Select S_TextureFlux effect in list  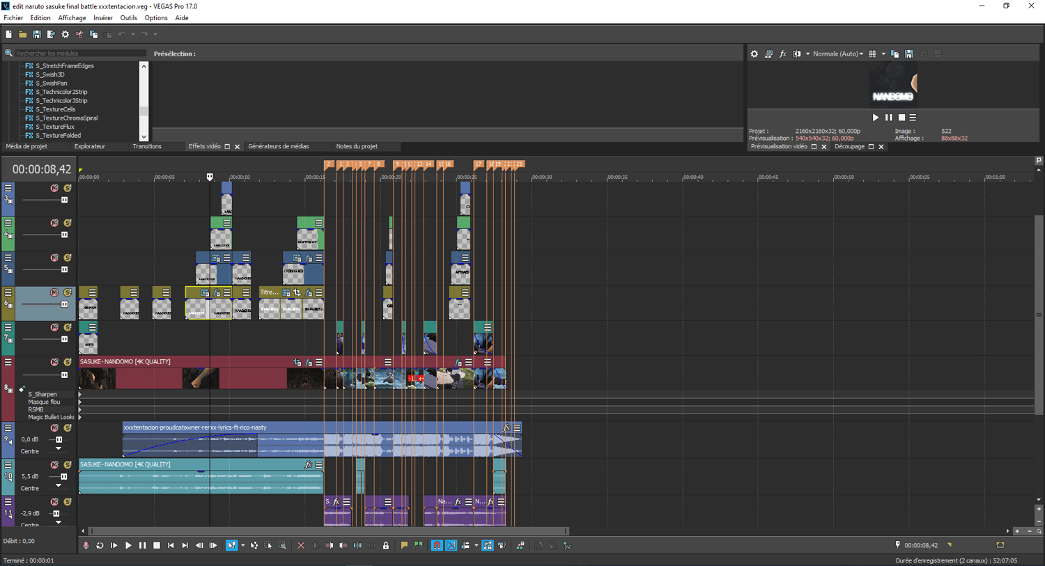click(x=54, y=127)
